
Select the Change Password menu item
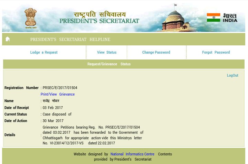[156, 52]
